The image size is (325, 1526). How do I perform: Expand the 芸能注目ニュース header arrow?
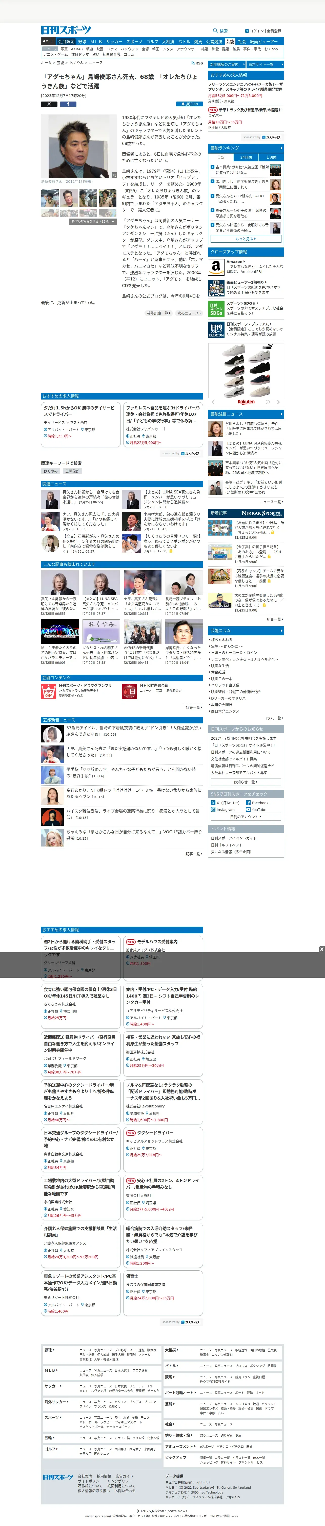tap(281, 414)
